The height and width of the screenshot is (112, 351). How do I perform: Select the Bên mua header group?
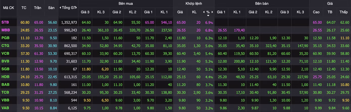click(x=126, y=4)
